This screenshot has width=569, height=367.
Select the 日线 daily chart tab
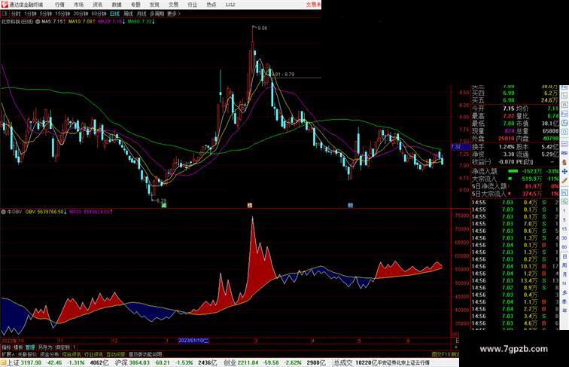pyautogui.click(x=114, y=14)
